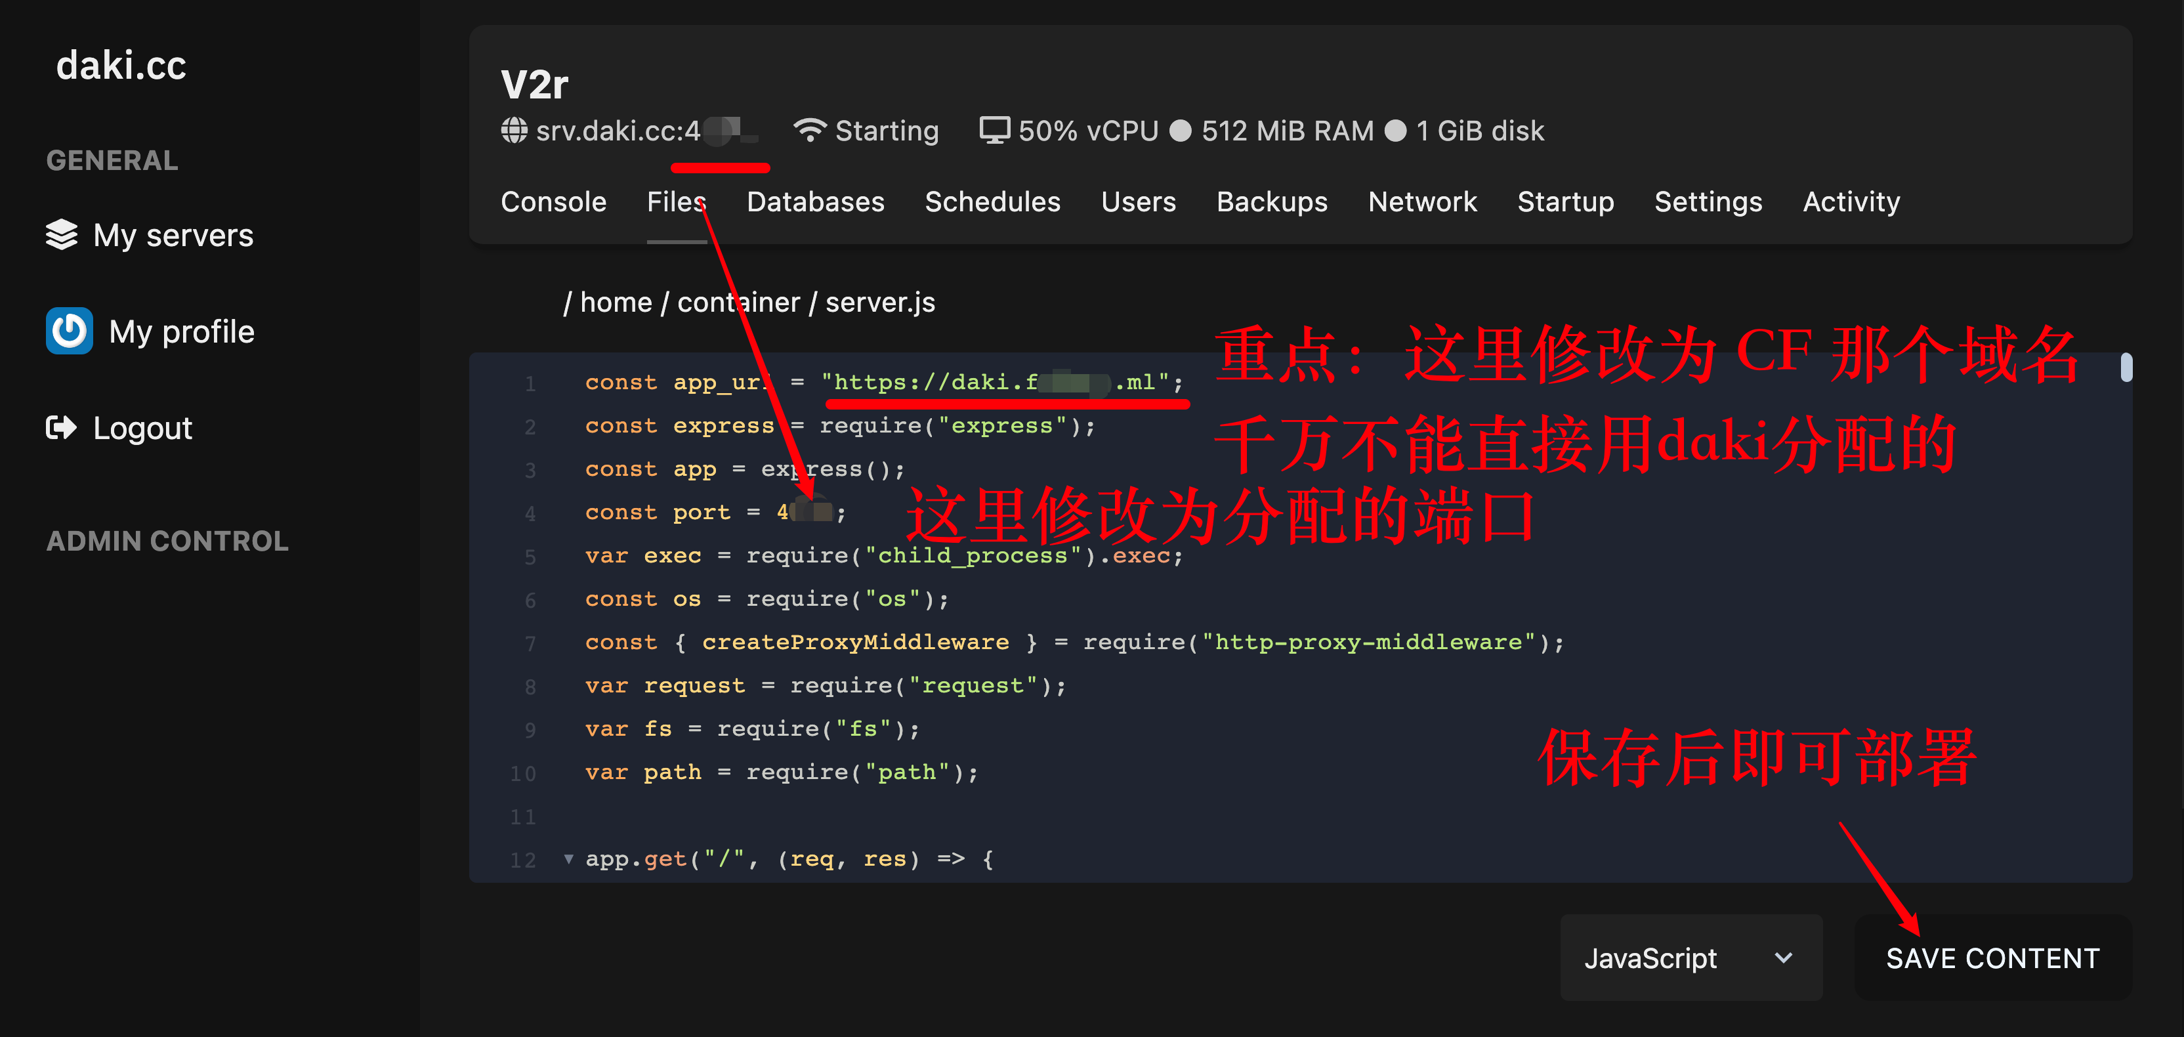Click the globe icon beside server address
The height and width of the screenshot is (1037, 2184).
click(514, 131)
